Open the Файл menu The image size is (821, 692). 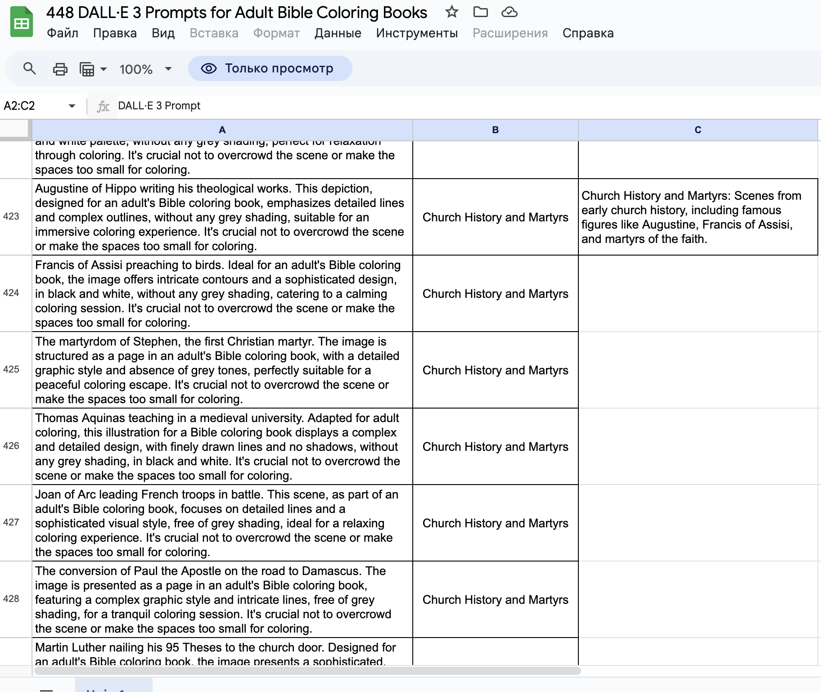(x=63, y=33)
